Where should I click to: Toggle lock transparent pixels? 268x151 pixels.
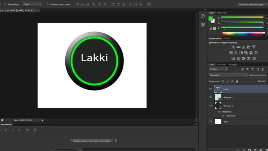223,81
